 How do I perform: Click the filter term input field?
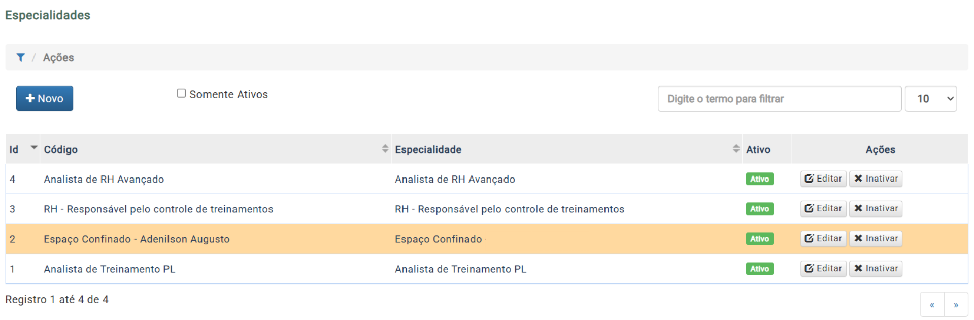780,98
